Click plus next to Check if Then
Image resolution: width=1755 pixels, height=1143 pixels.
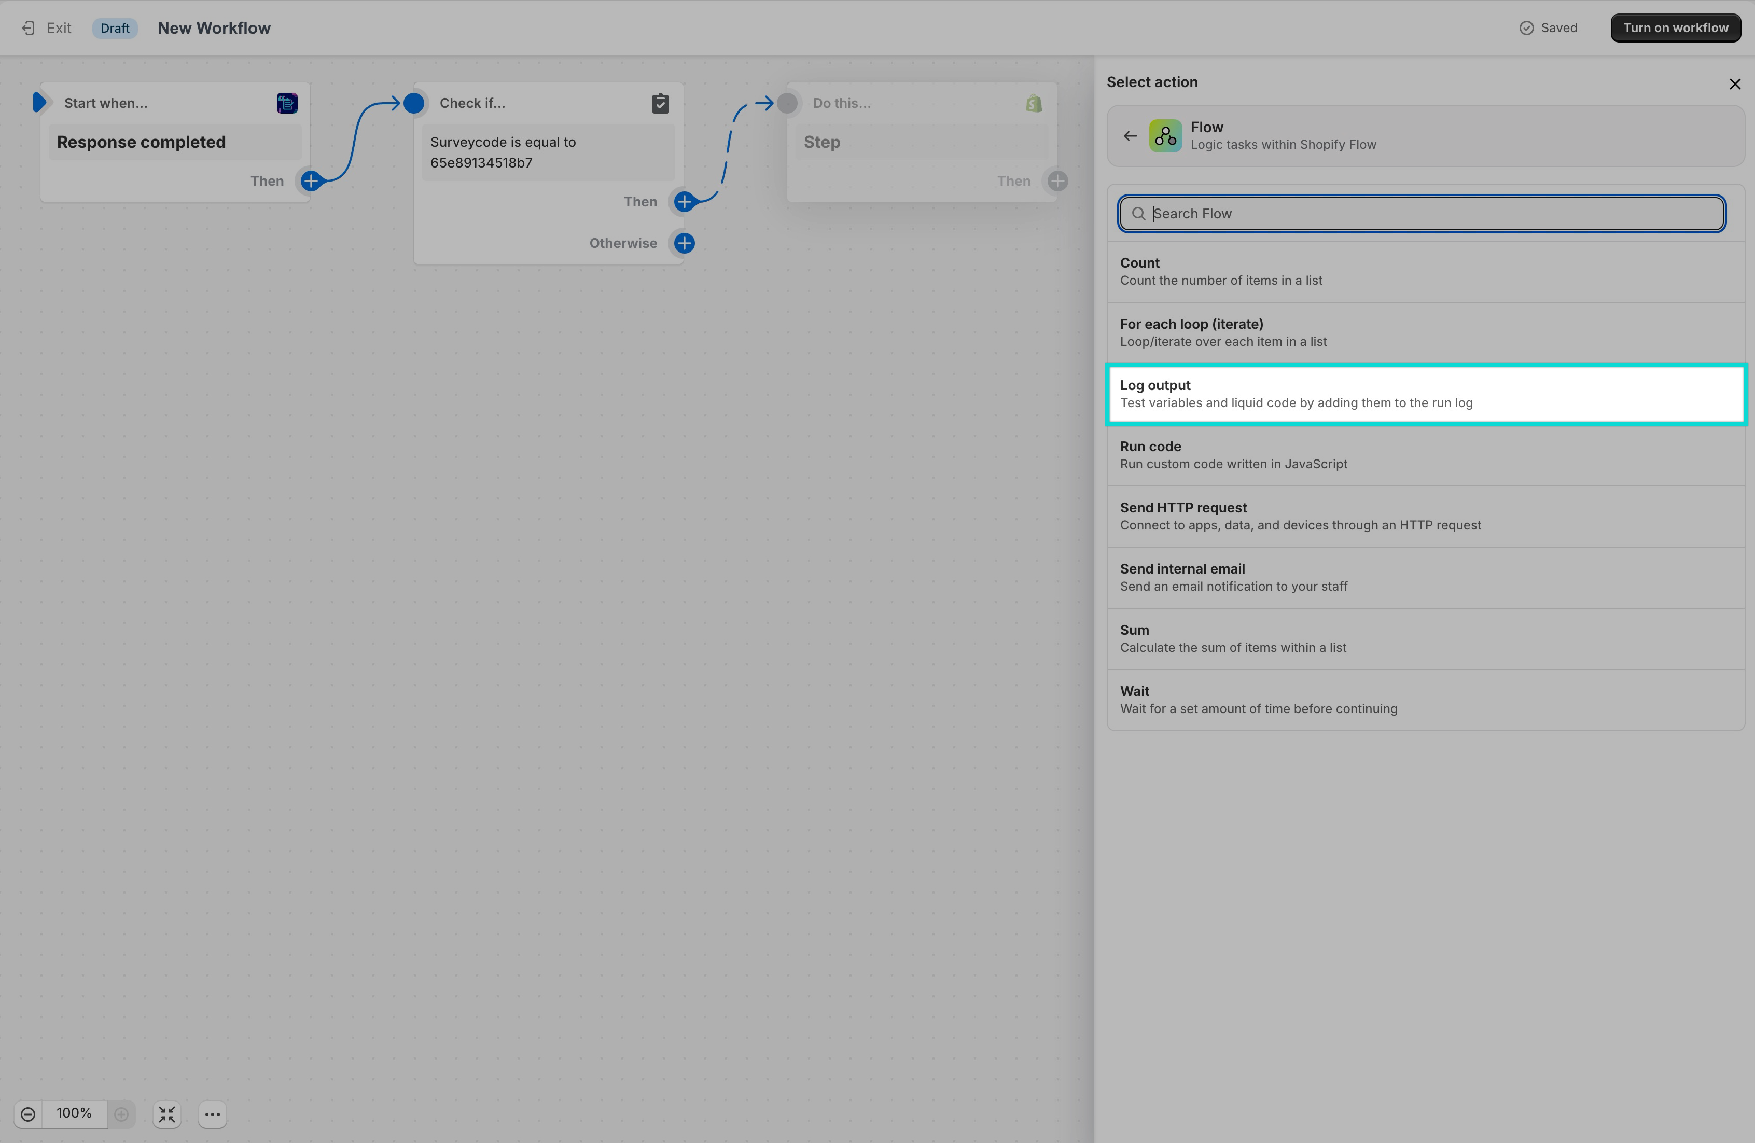coord(684,201)
